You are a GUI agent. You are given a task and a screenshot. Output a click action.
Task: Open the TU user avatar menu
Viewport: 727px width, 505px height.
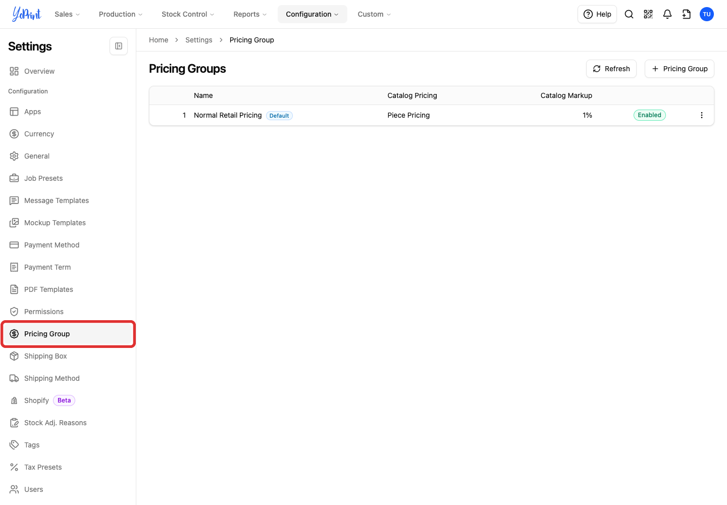coord(707,14)
